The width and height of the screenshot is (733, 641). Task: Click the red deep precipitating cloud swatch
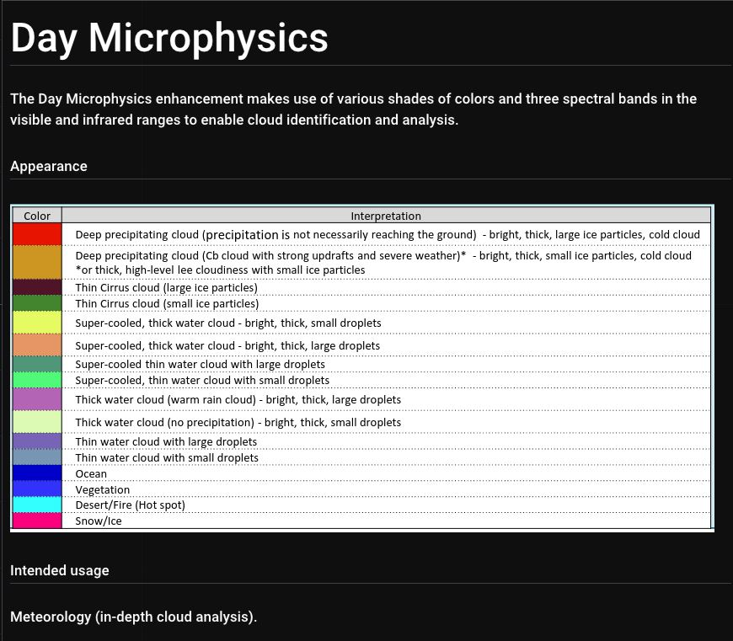[37, 234]
